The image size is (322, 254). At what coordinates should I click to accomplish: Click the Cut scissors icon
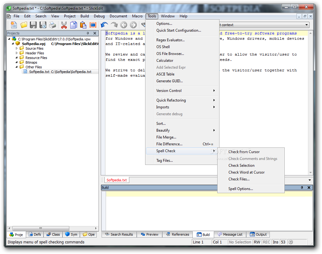pyautogui.click(x=64, y=25)
